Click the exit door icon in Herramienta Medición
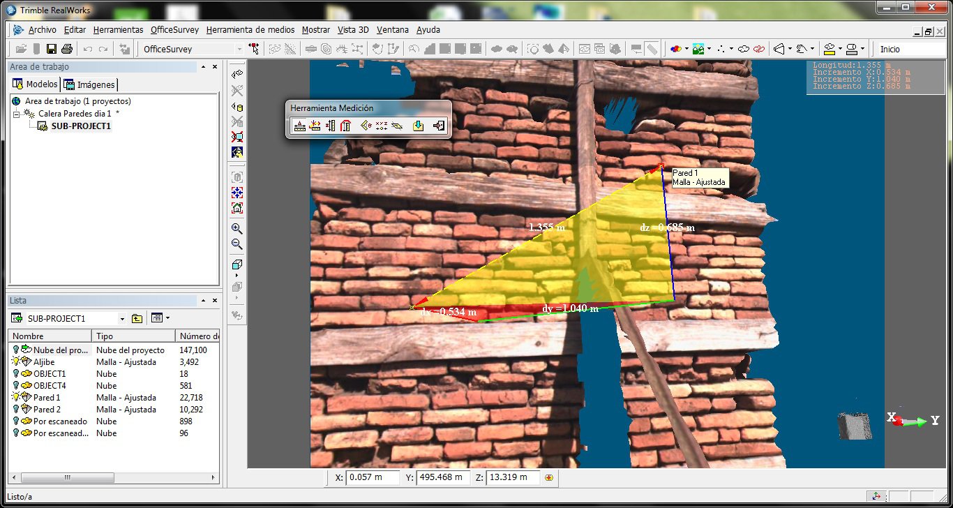Image resolution: width=953 pixels, height=508 pixels. click(438, 126)
